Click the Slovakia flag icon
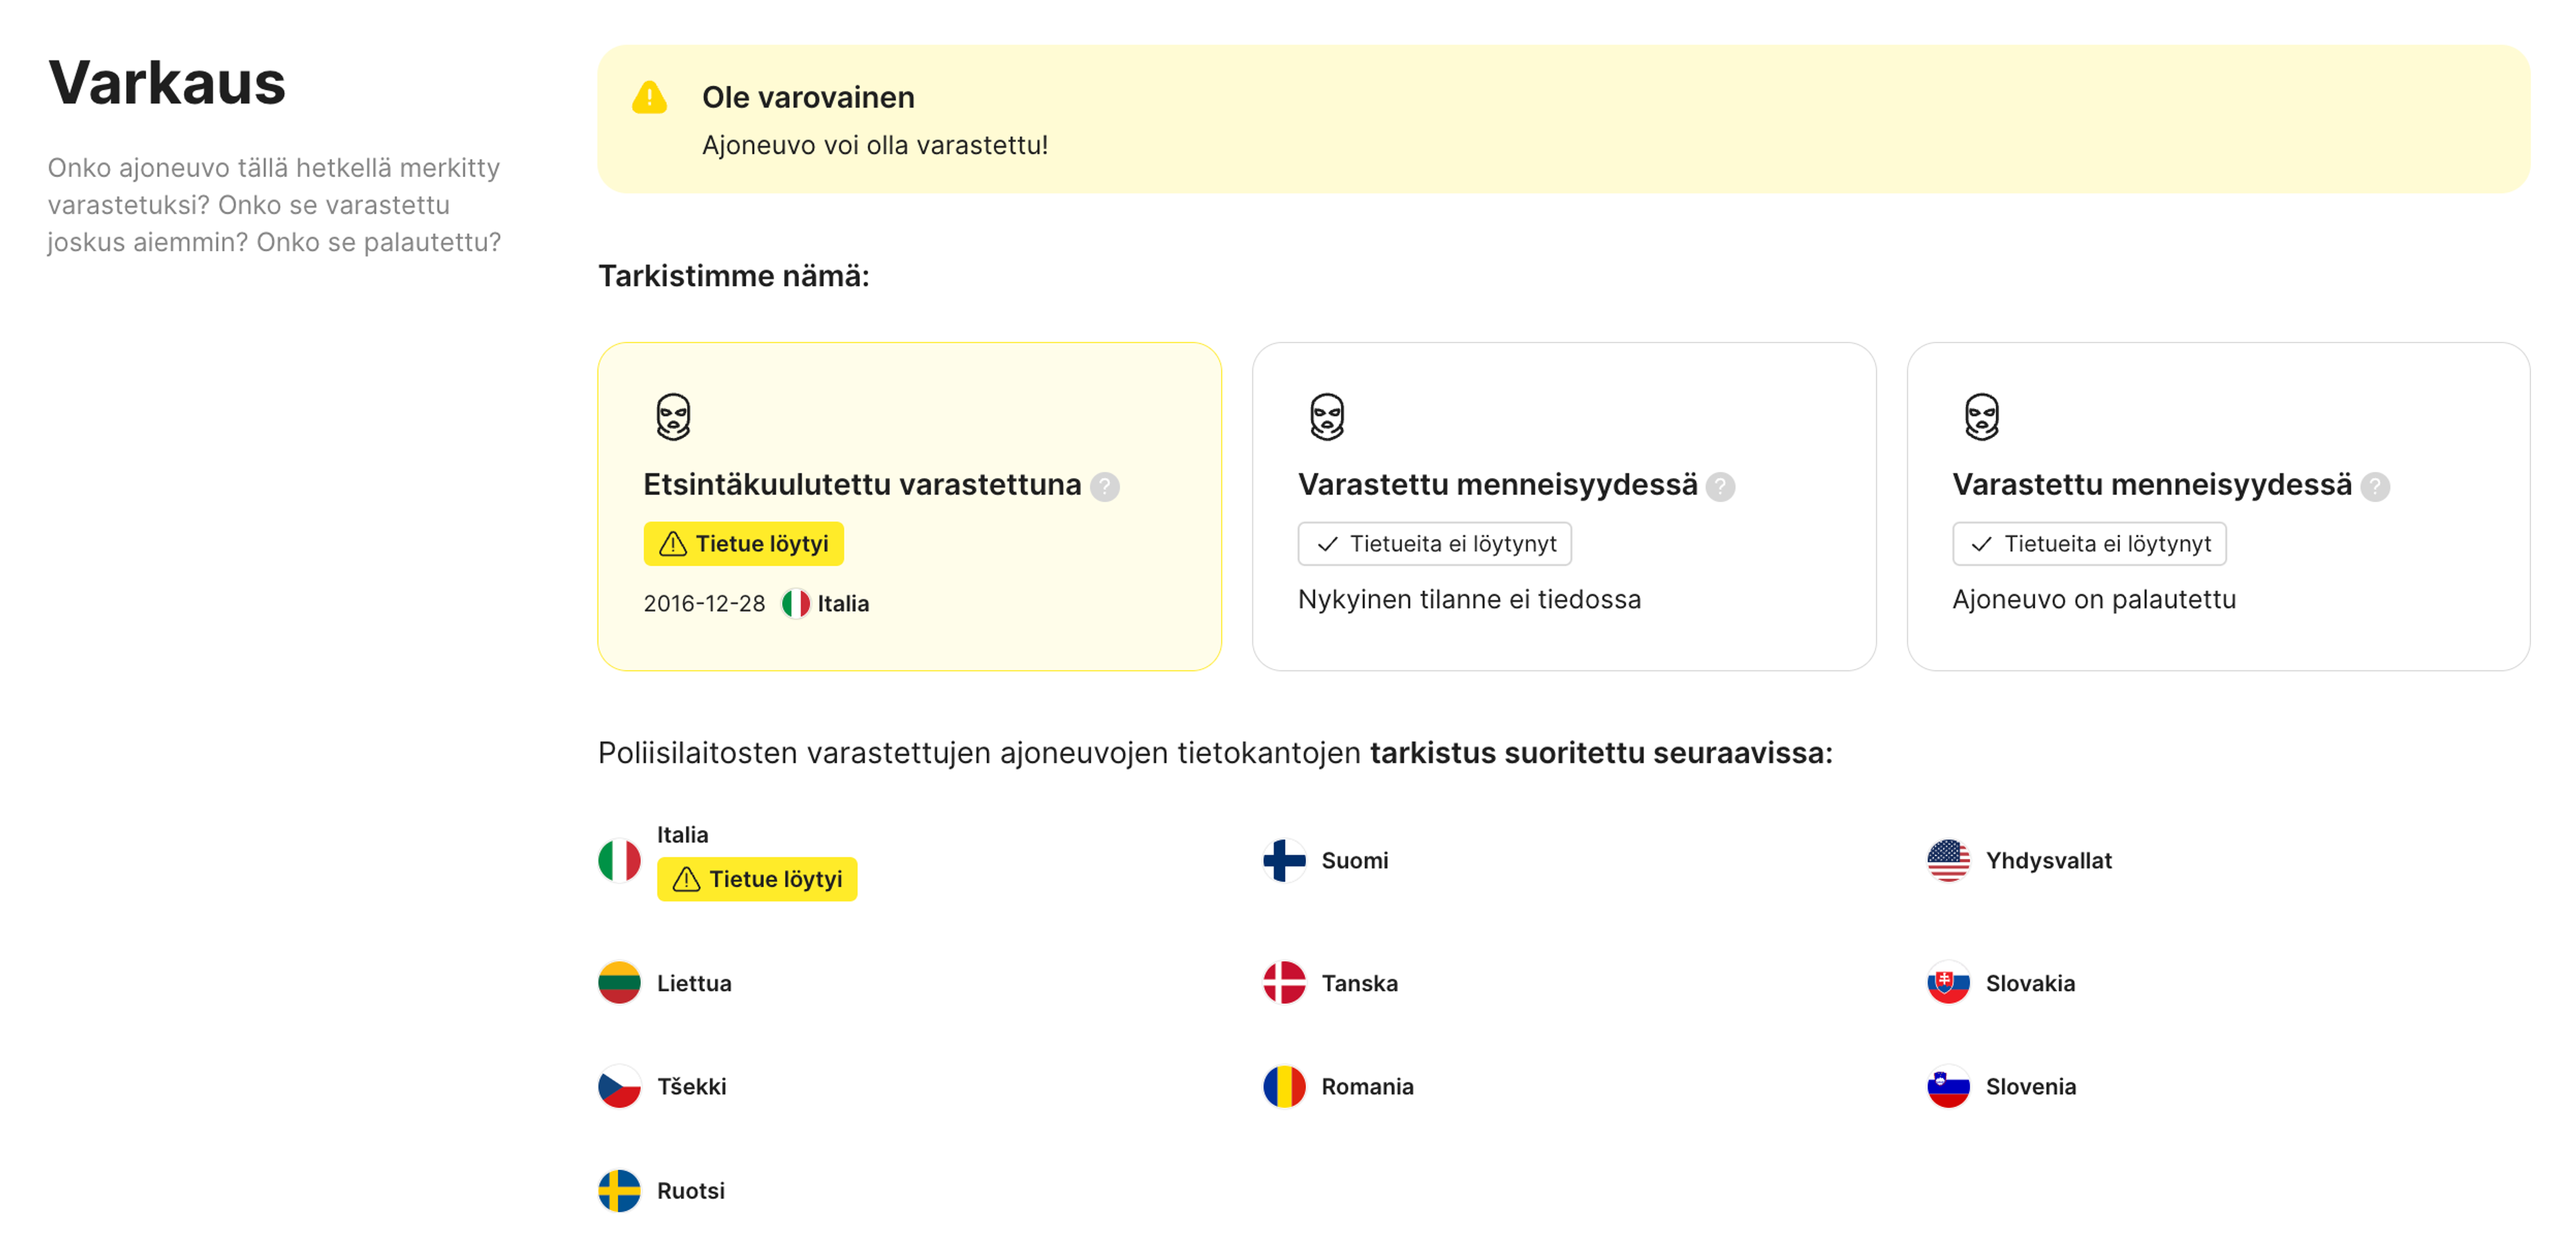 pyautogui.click(x=1948, y=983)
